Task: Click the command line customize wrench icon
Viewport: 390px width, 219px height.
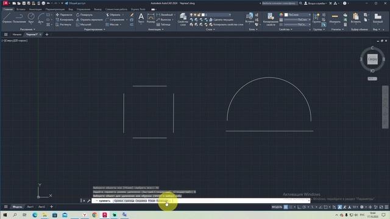Action: [89, 201]
